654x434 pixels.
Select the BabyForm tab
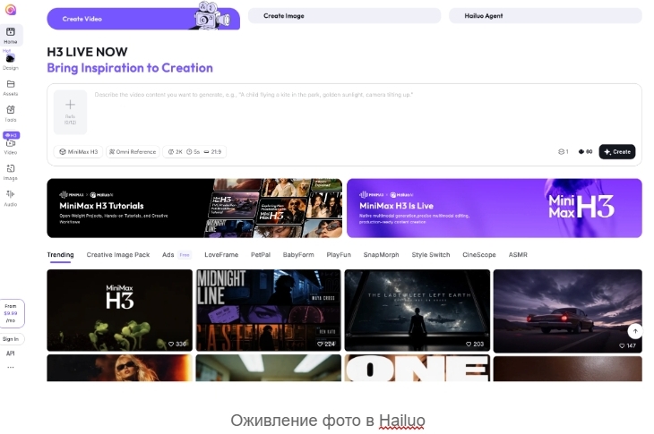(x=298, y=254)
